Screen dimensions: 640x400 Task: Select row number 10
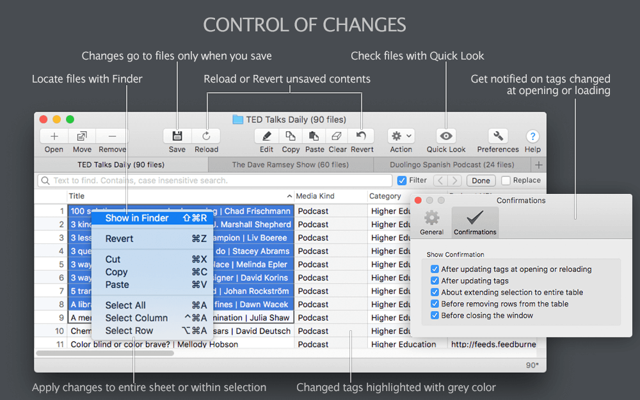pyautogui.click(x=59, y=331)
